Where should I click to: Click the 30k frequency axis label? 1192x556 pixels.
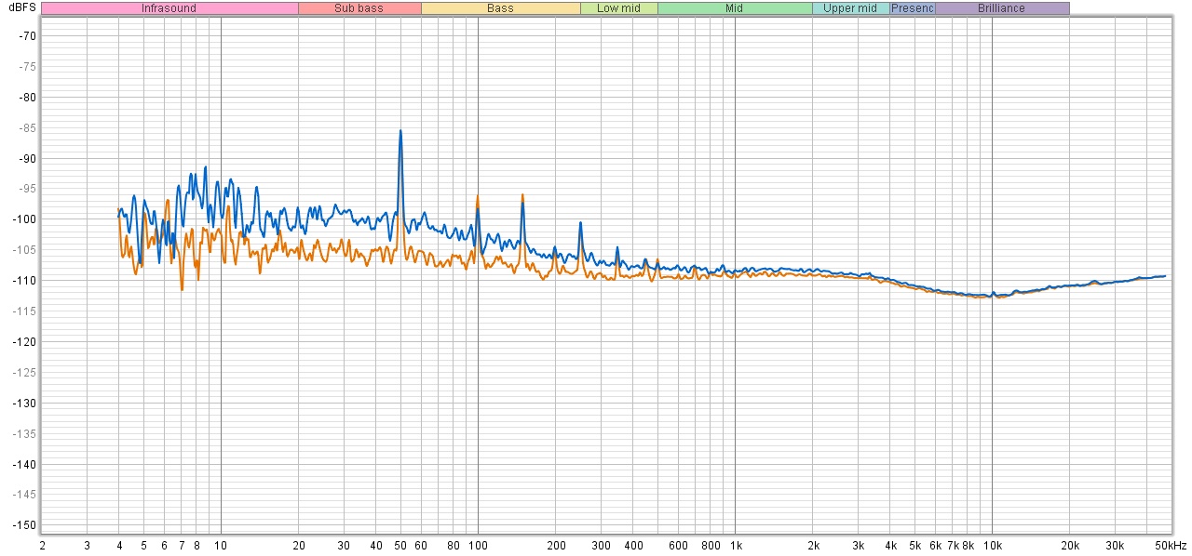(1115, 545)
